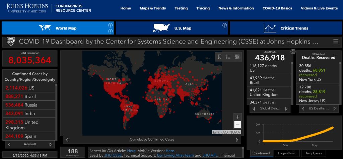Click the 188 countries/regions counter

click(x=73, y=152)
